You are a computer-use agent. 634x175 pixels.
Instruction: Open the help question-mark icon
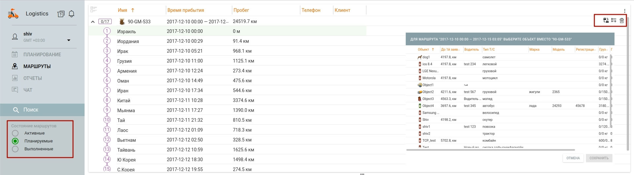[x=61, y=14]
